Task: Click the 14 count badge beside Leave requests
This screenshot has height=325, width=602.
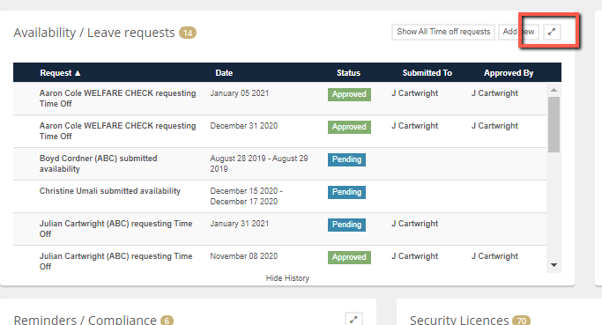Action: coord(188,33)
